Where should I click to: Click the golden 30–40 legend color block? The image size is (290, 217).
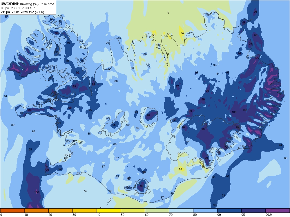(85, 211)
